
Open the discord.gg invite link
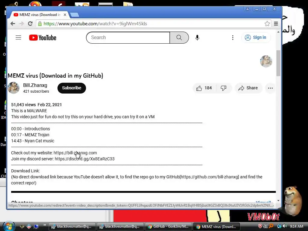click(x=85, y=159)
